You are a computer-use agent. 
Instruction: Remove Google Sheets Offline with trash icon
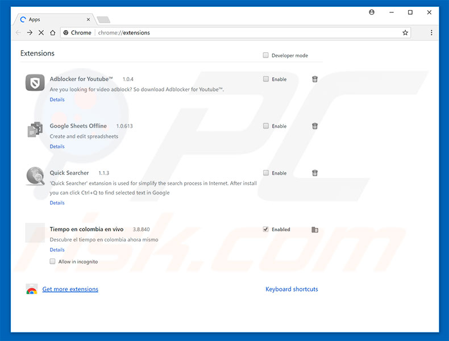pos(315,126)
